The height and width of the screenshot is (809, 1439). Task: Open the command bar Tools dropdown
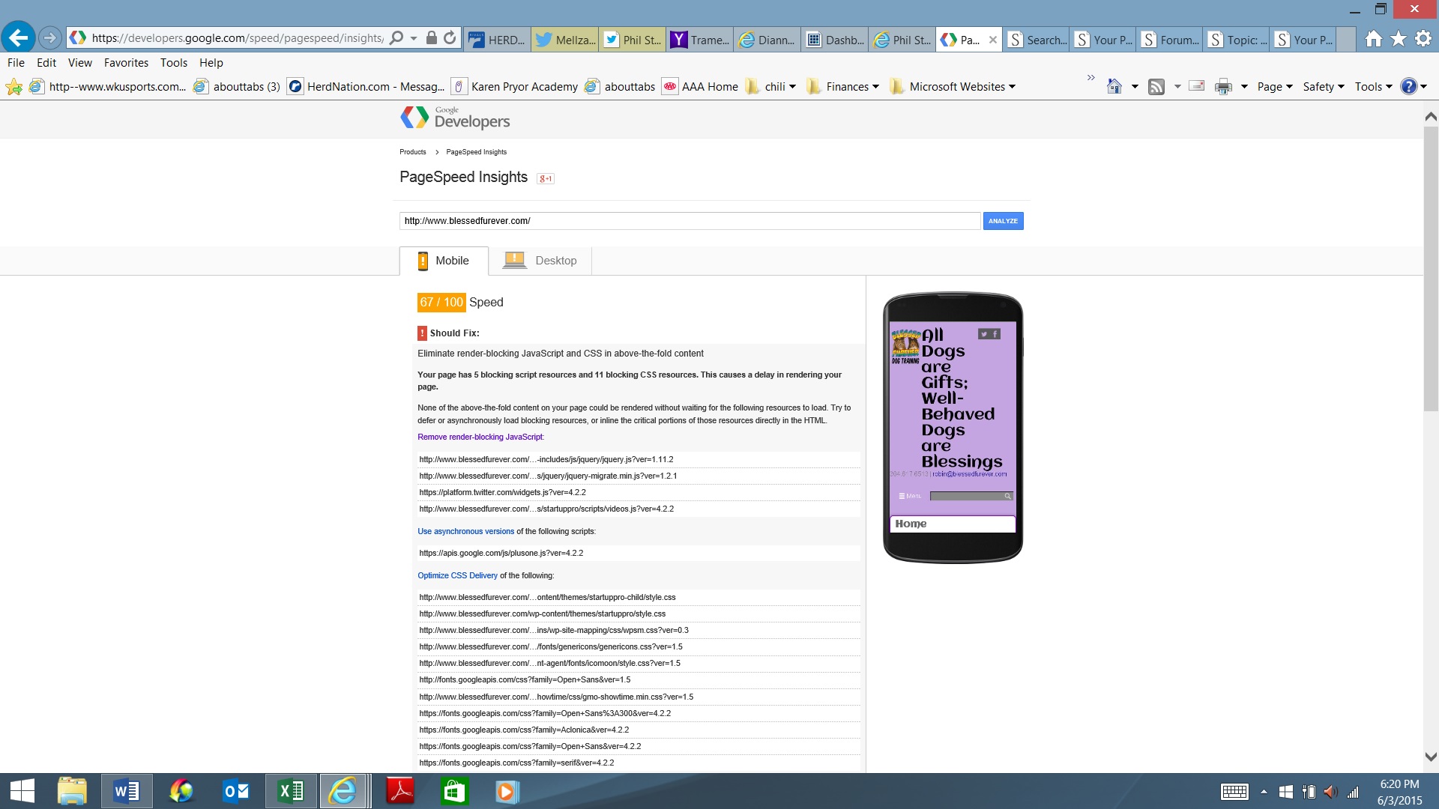click(x=1373, y=87)
